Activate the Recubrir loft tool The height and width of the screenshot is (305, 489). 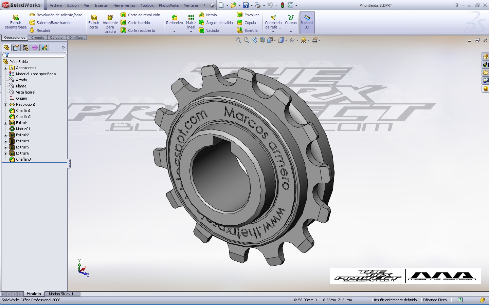coord(40,30)
